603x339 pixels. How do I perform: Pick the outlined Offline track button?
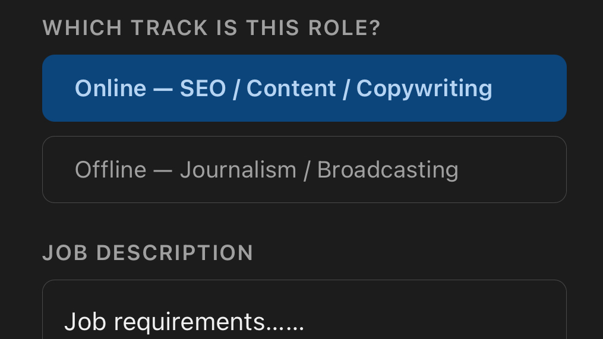pyautogui.click(x=304, y=170)
